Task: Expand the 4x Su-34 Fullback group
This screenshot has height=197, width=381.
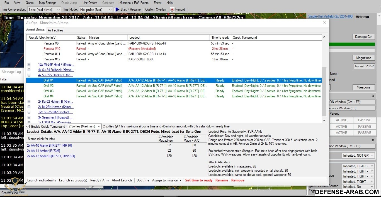Action: [29, 70]
